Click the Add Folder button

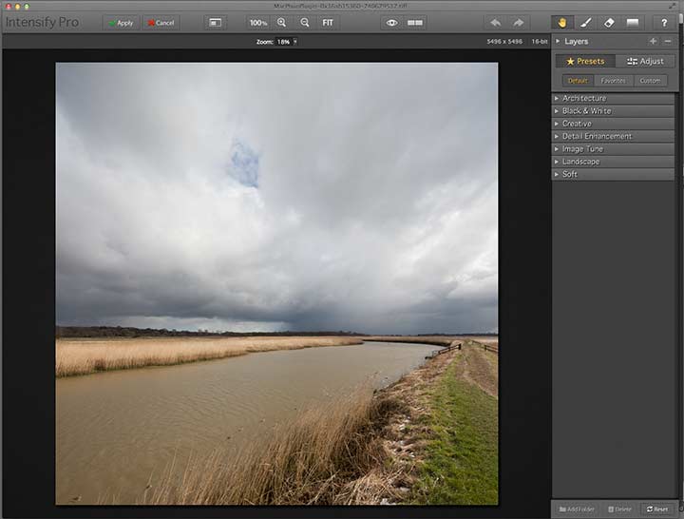[x=577, y=509]
